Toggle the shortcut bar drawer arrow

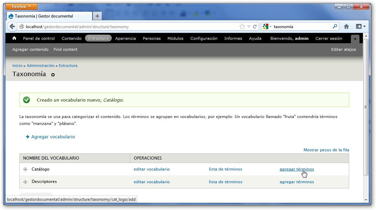click(x=355, y=39)
